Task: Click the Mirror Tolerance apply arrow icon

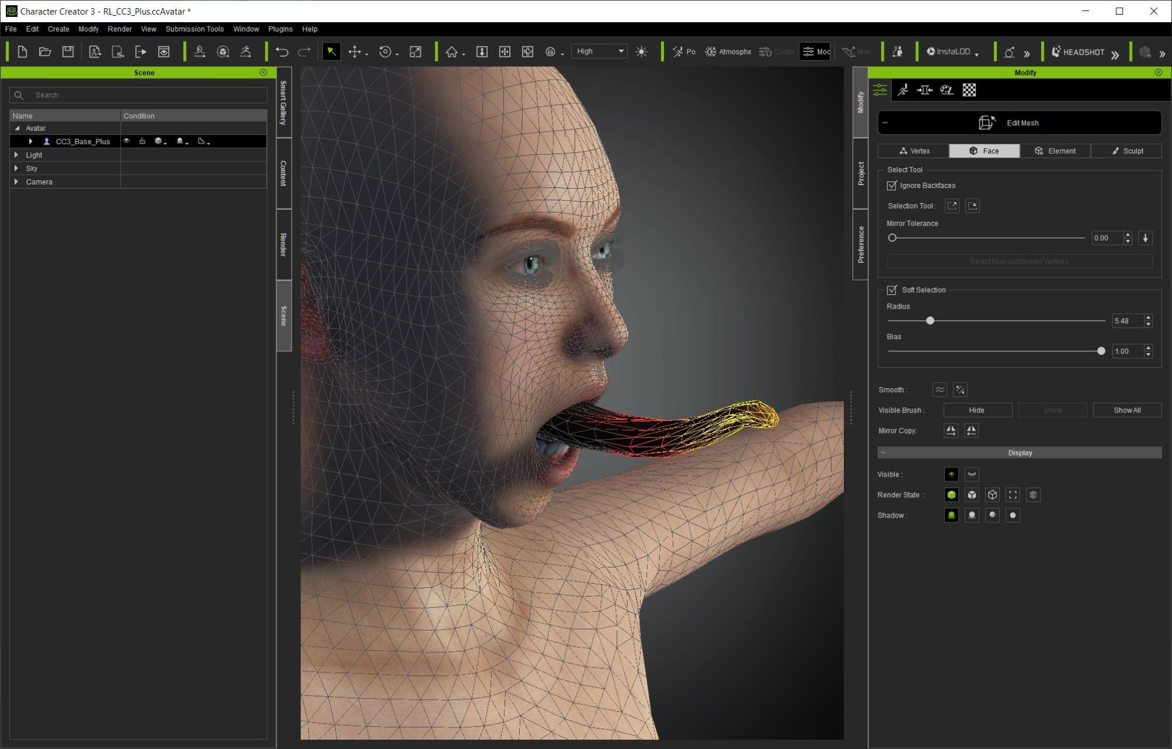Action: click(1145, 238)
